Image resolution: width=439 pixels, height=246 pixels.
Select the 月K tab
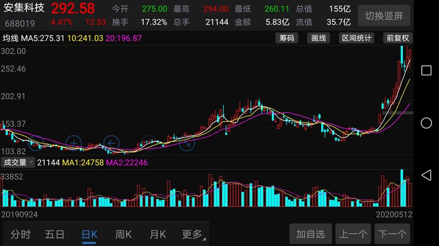tap(158, 234)
